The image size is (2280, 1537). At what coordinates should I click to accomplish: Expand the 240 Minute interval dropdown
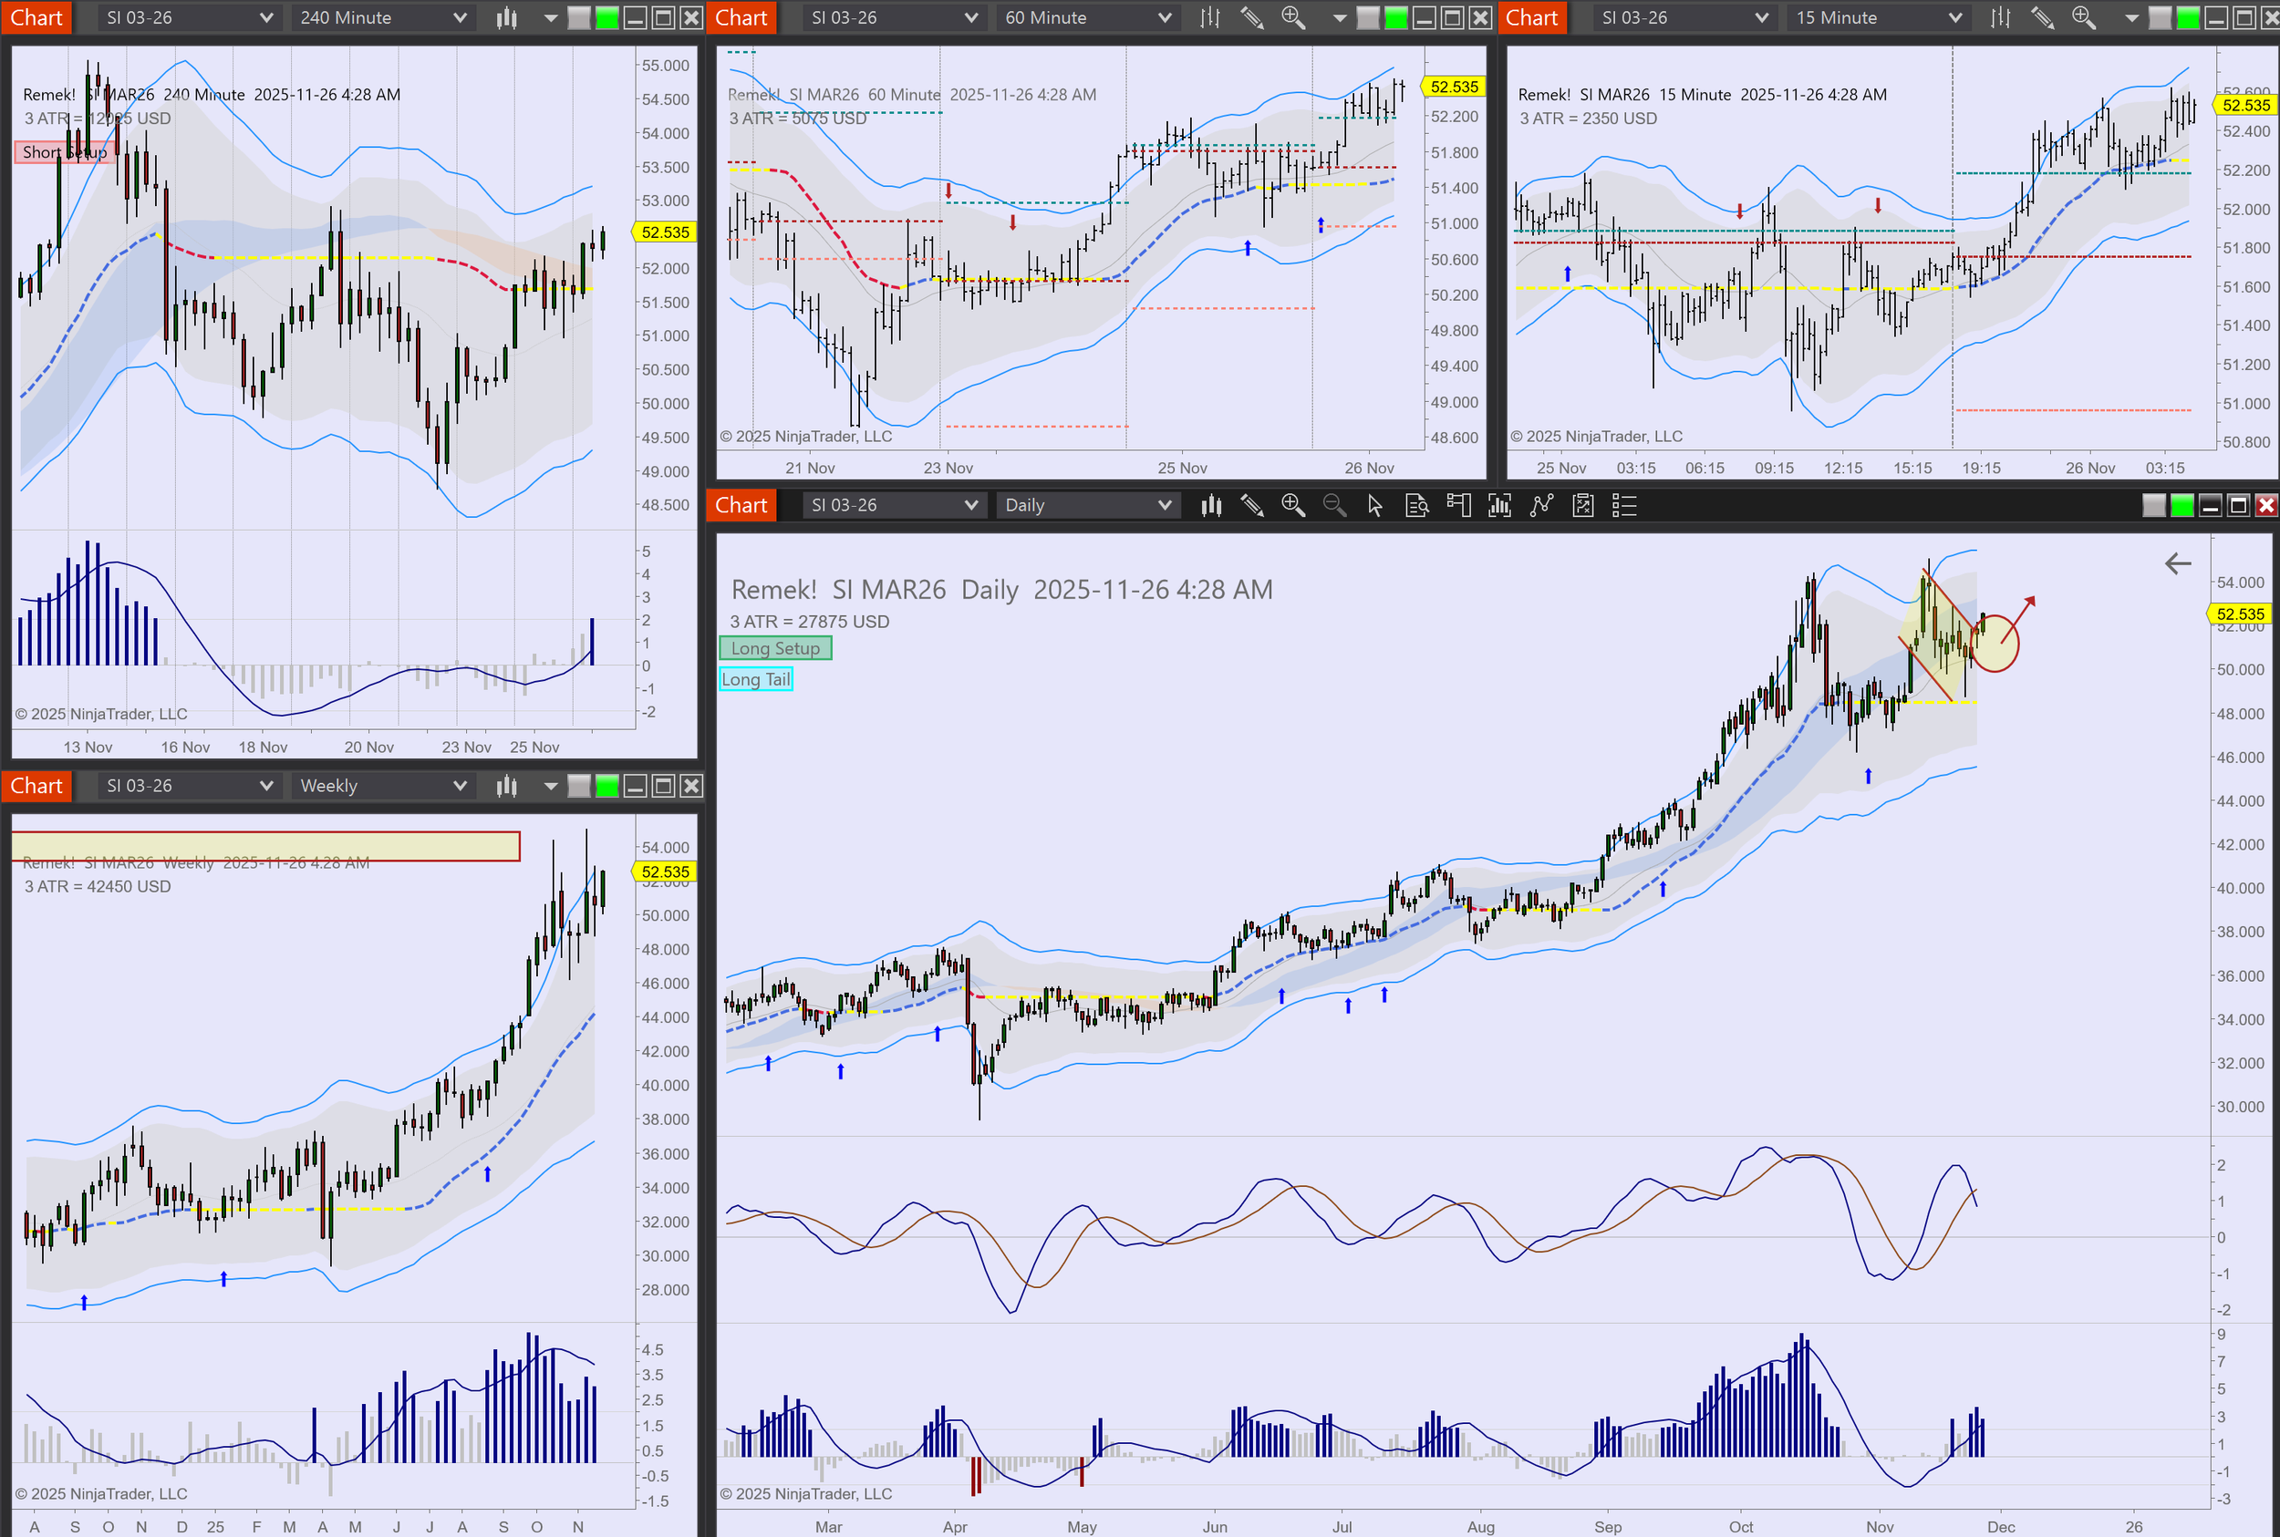(382, 17)
